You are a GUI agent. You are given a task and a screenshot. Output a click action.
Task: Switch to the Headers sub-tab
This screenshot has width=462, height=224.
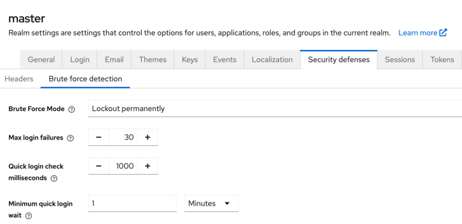(x=19, y=79)
